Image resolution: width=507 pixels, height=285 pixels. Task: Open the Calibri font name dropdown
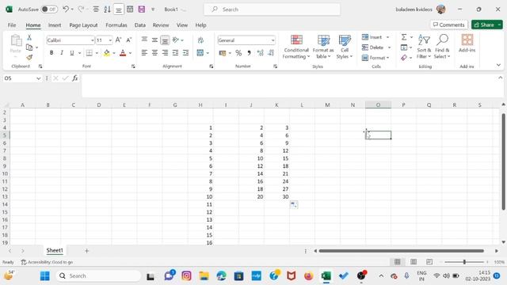click(92, 40)
